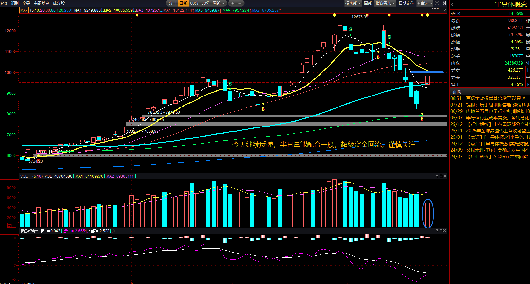Activate the 画线 drawing tool

click(x=368, y=3)
